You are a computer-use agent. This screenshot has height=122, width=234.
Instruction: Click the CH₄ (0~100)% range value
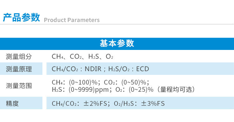[75, 82]
